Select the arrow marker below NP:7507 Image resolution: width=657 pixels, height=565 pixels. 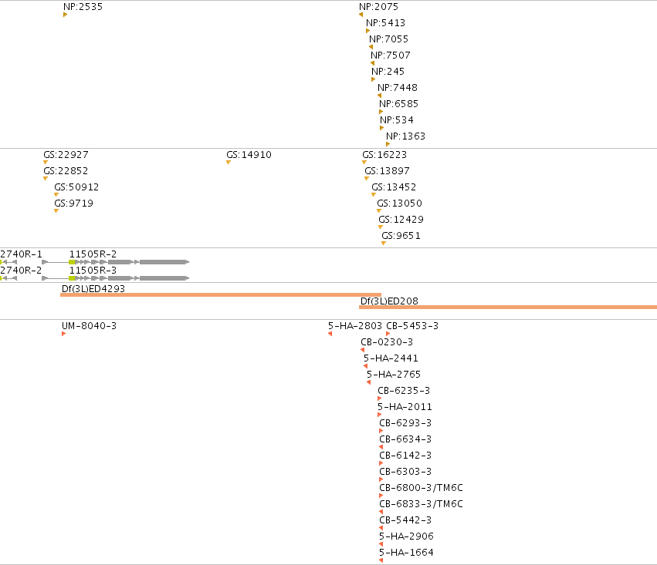[372, 63]
